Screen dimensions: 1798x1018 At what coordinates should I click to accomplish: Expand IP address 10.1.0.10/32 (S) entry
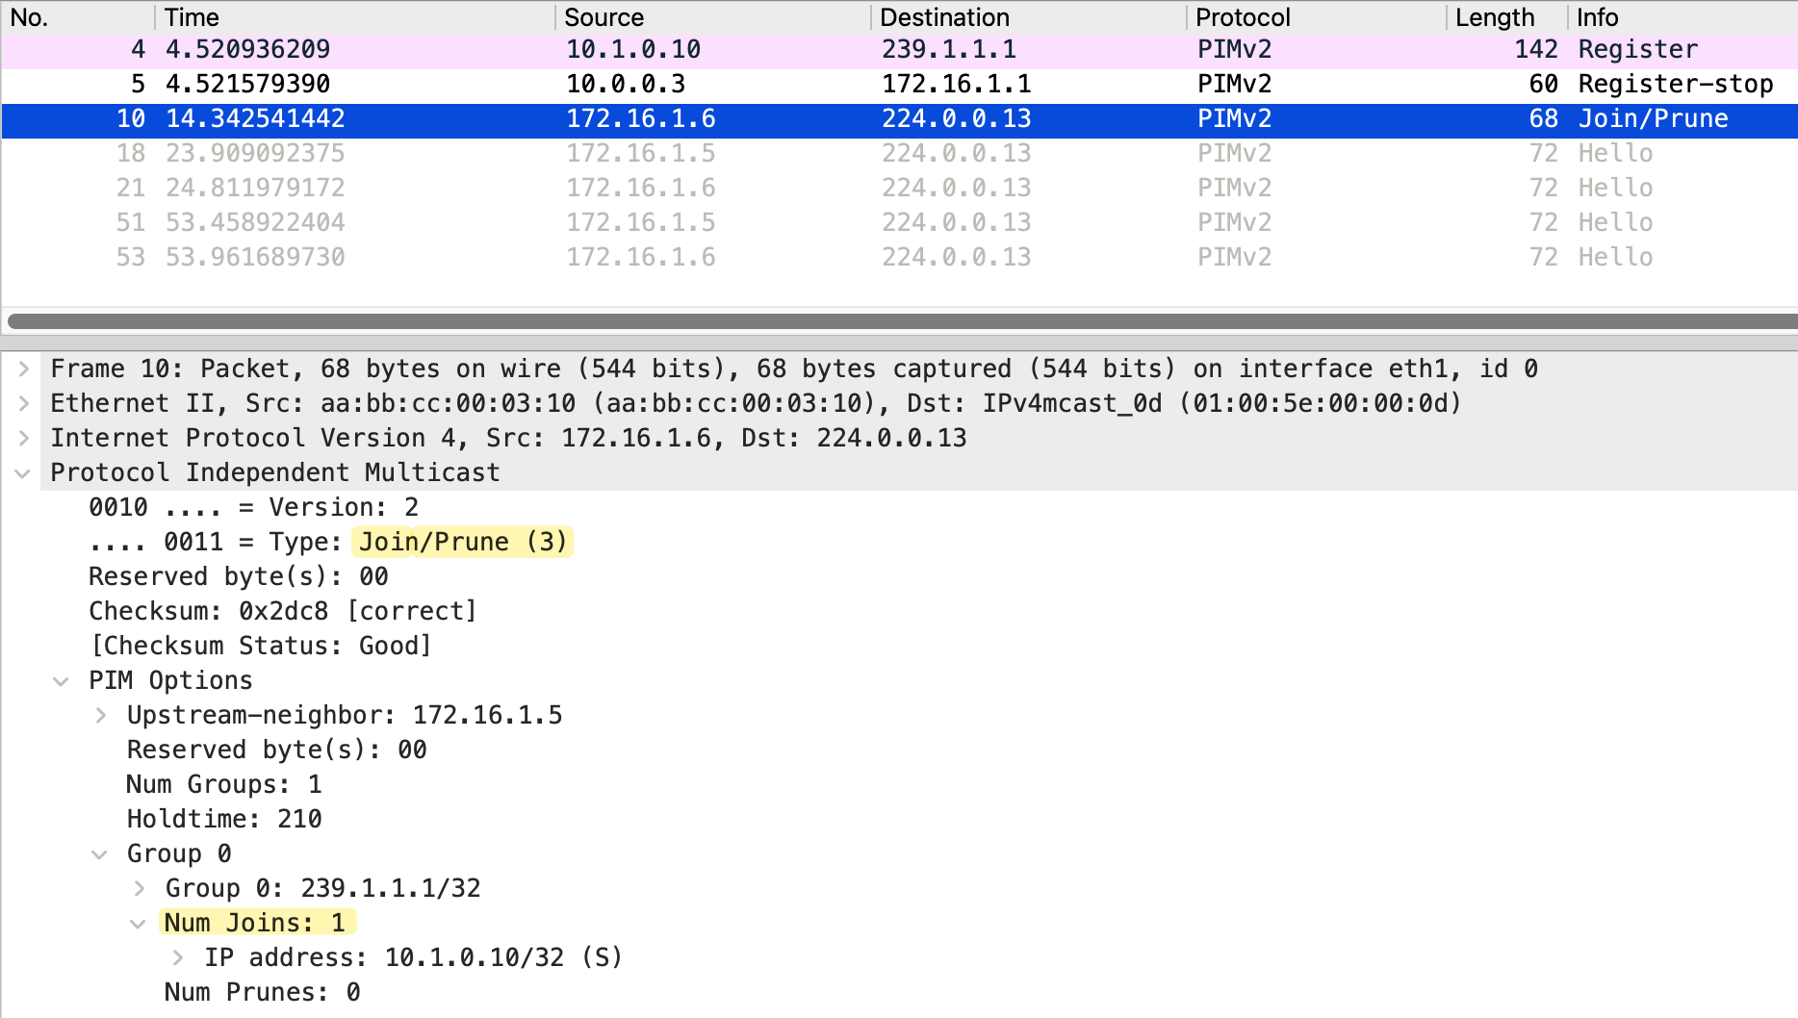point(178,957)
